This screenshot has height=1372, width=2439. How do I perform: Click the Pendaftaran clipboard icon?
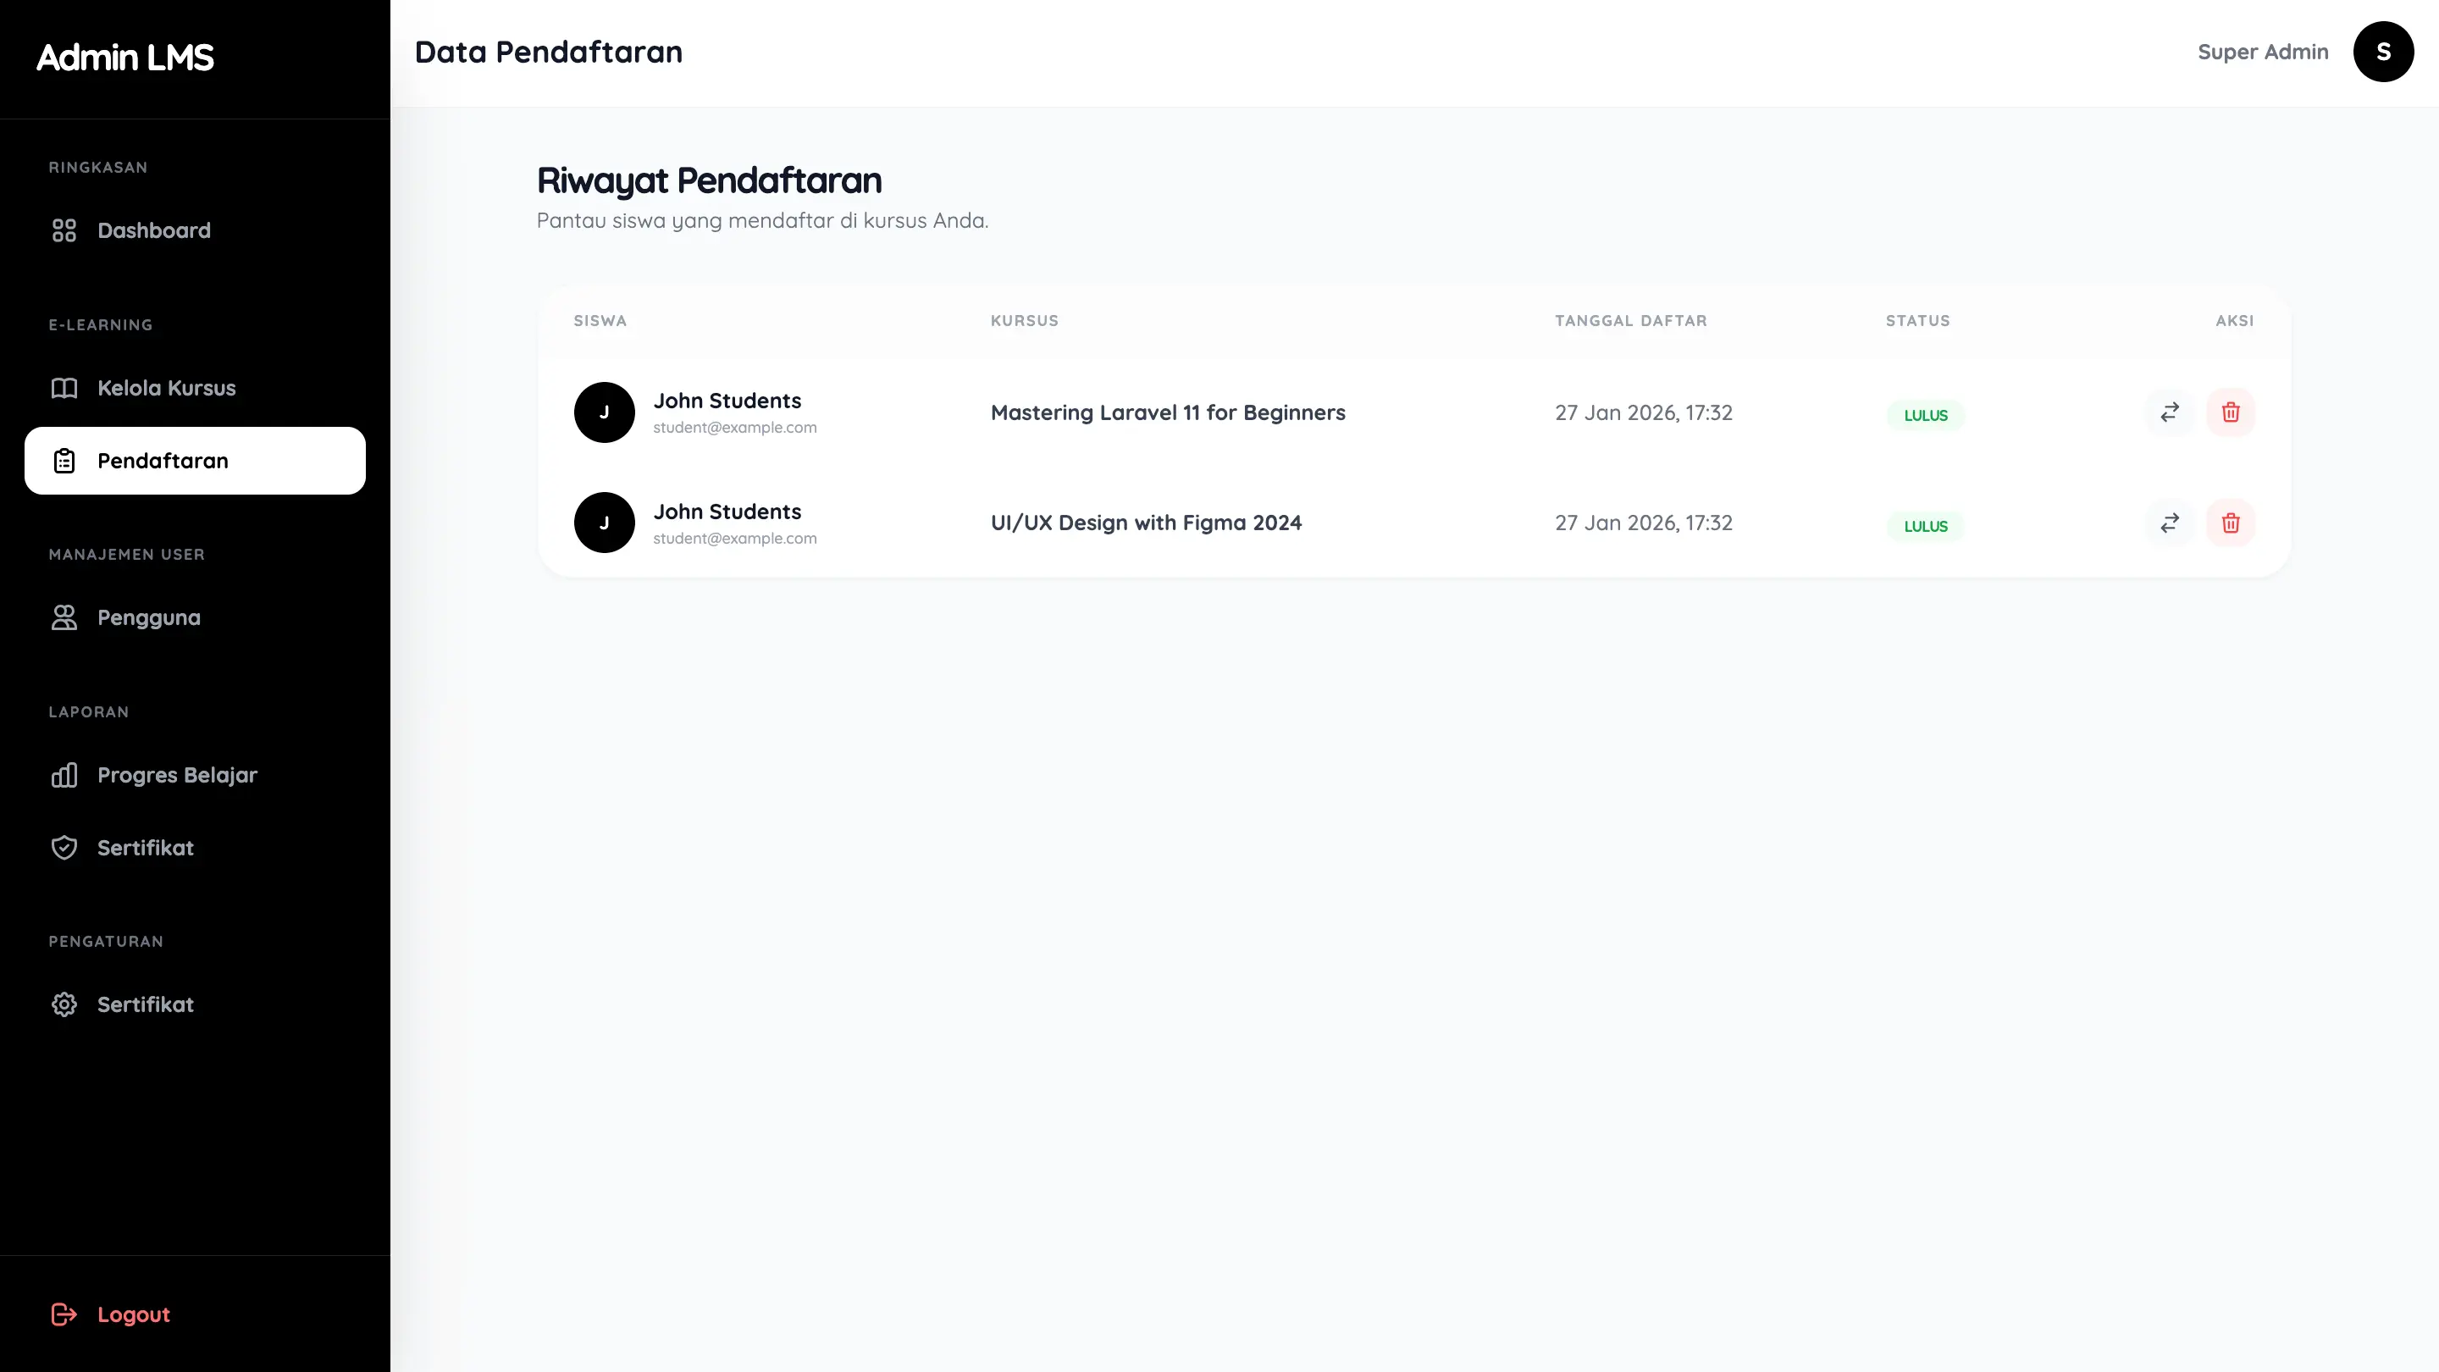coord(64,461)
